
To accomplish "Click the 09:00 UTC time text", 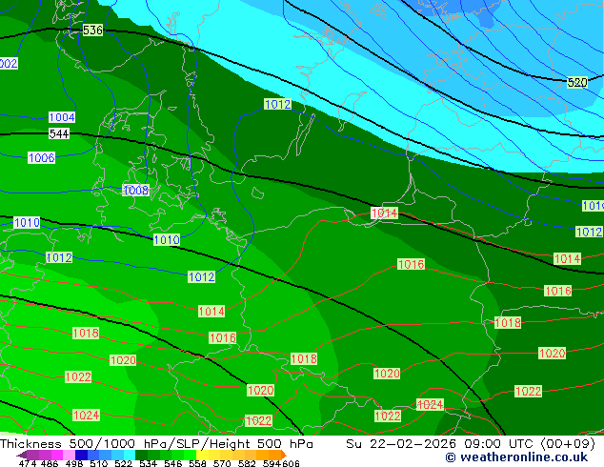I will pyautogui.click(x=498, y=443).
